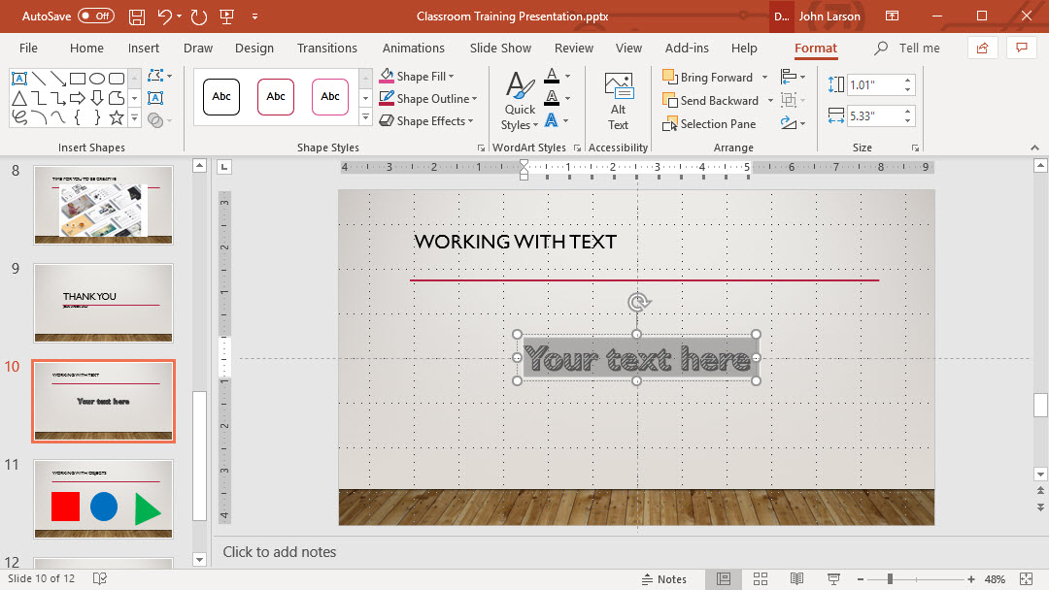Click Start From Beginning presentation icon
The image size is (1049, 590).
point(226,16)
